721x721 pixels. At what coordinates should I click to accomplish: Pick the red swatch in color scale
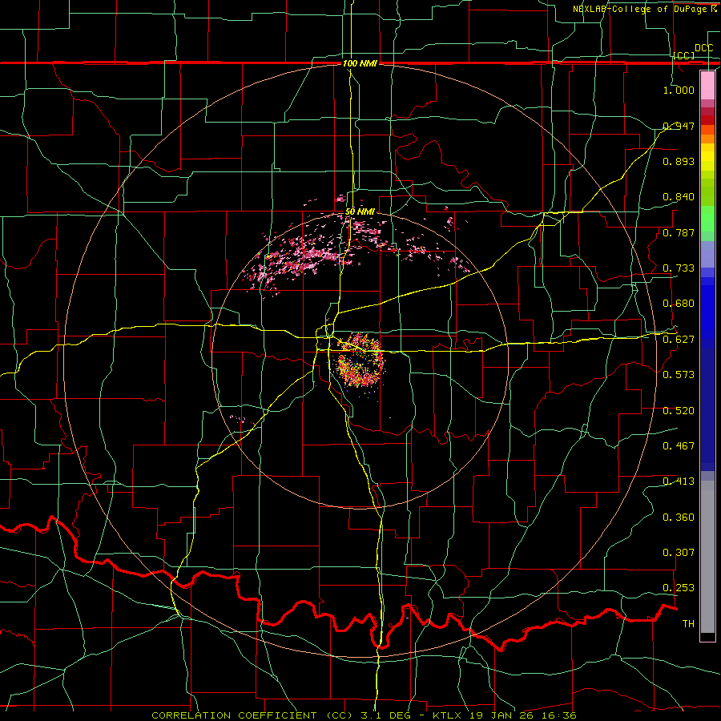tap(707, 119)
